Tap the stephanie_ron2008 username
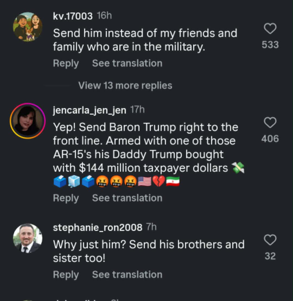The height and width of the screenshot is (301, 293). [x=97, y=228]
